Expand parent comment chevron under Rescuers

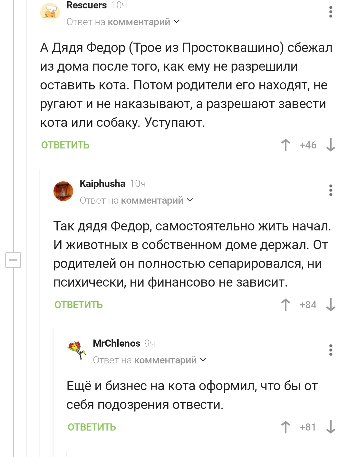click(177, 22)
